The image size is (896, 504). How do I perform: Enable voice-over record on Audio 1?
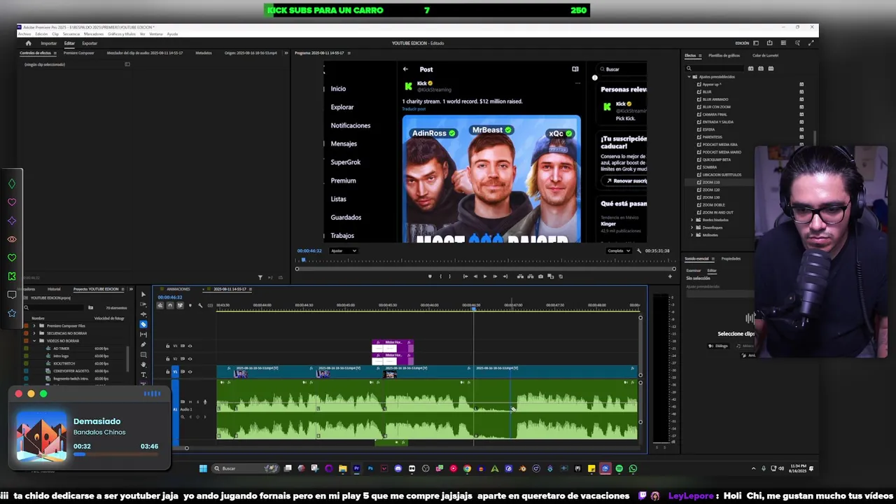205,402
